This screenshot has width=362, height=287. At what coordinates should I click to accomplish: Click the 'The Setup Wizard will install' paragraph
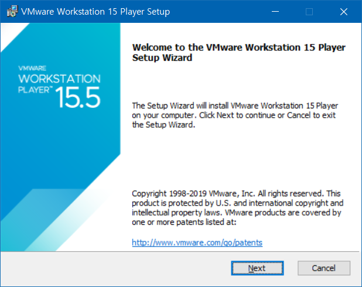click(x=235, y=115)
